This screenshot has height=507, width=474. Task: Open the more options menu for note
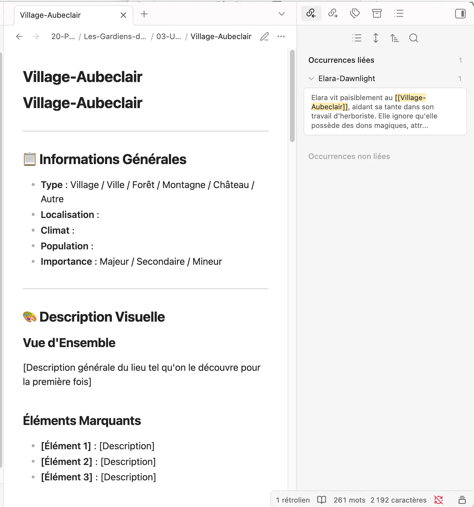coord(281,36)
